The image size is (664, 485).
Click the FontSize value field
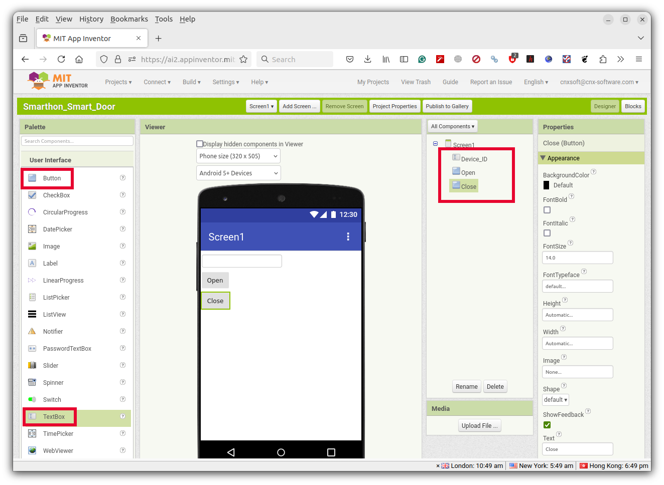point(578,258)
